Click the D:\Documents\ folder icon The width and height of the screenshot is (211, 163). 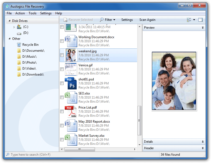tap(19, 51)
